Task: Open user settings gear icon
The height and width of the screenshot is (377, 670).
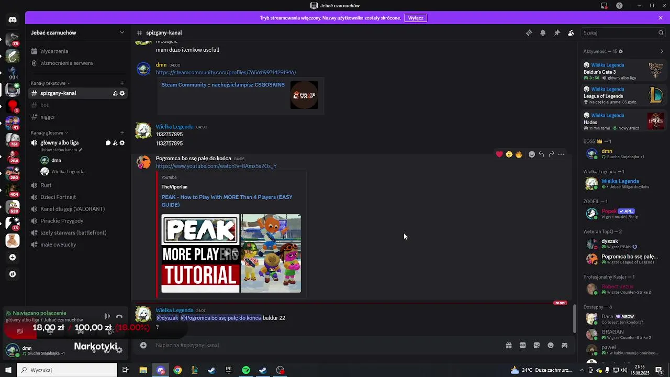Action: 119,350
